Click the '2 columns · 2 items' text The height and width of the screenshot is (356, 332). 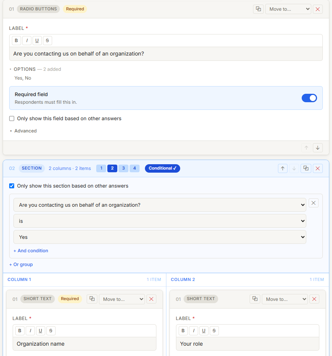[70, 168]
